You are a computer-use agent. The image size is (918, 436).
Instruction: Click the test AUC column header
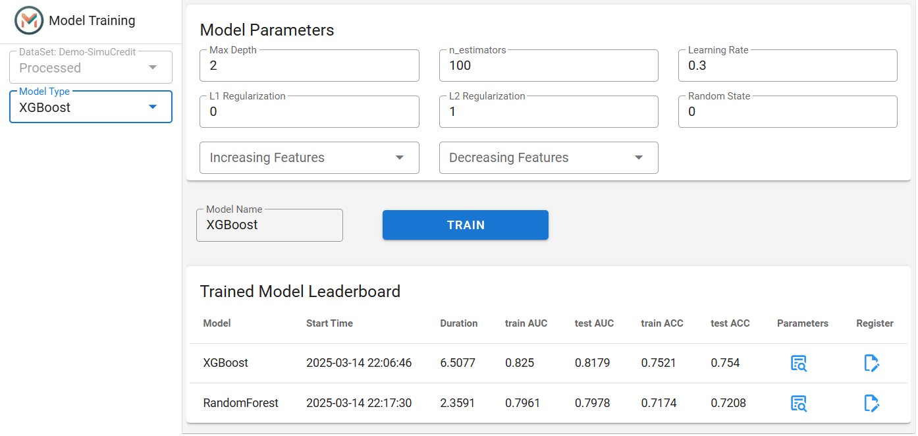pos(594,323)
